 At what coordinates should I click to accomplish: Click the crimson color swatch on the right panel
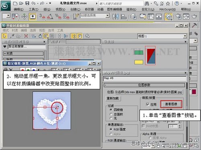(194, 92)
